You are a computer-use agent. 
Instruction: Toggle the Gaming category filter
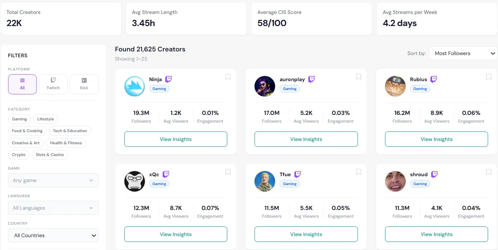19,119
